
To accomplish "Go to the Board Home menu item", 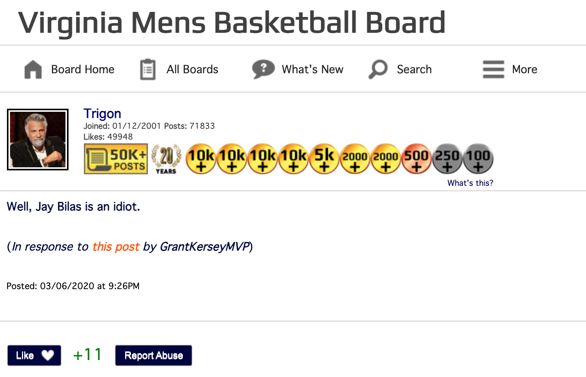I will point(69,69).
